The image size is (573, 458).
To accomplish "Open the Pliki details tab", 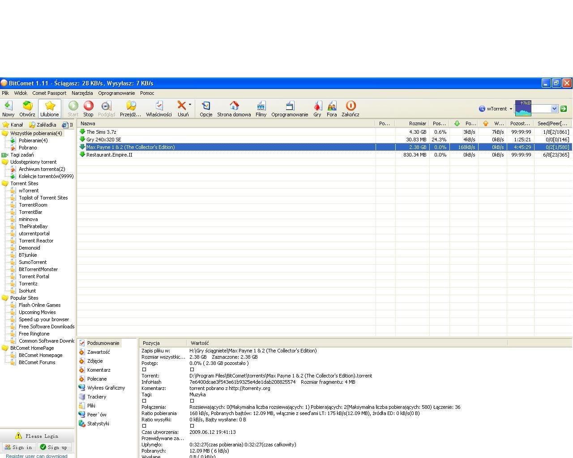I will [91, 406].
